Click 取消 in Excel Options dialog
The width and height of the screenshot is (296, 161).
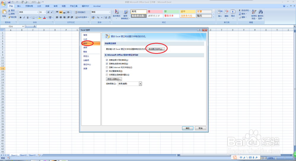point(200,128)
